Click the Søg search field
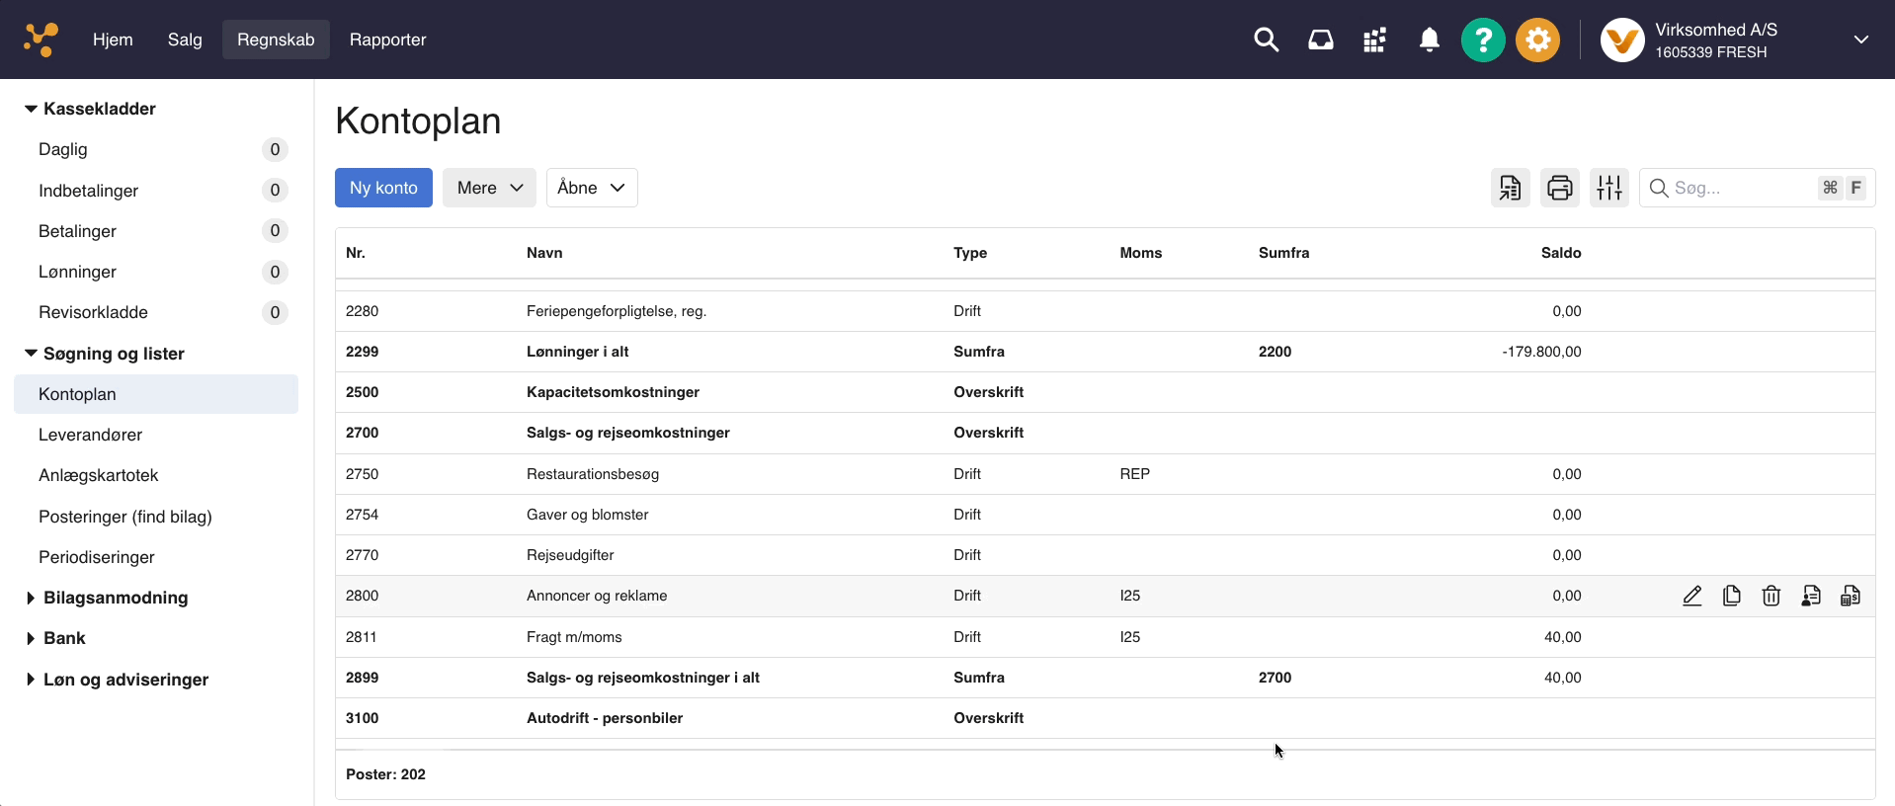 pos(1739,188)
